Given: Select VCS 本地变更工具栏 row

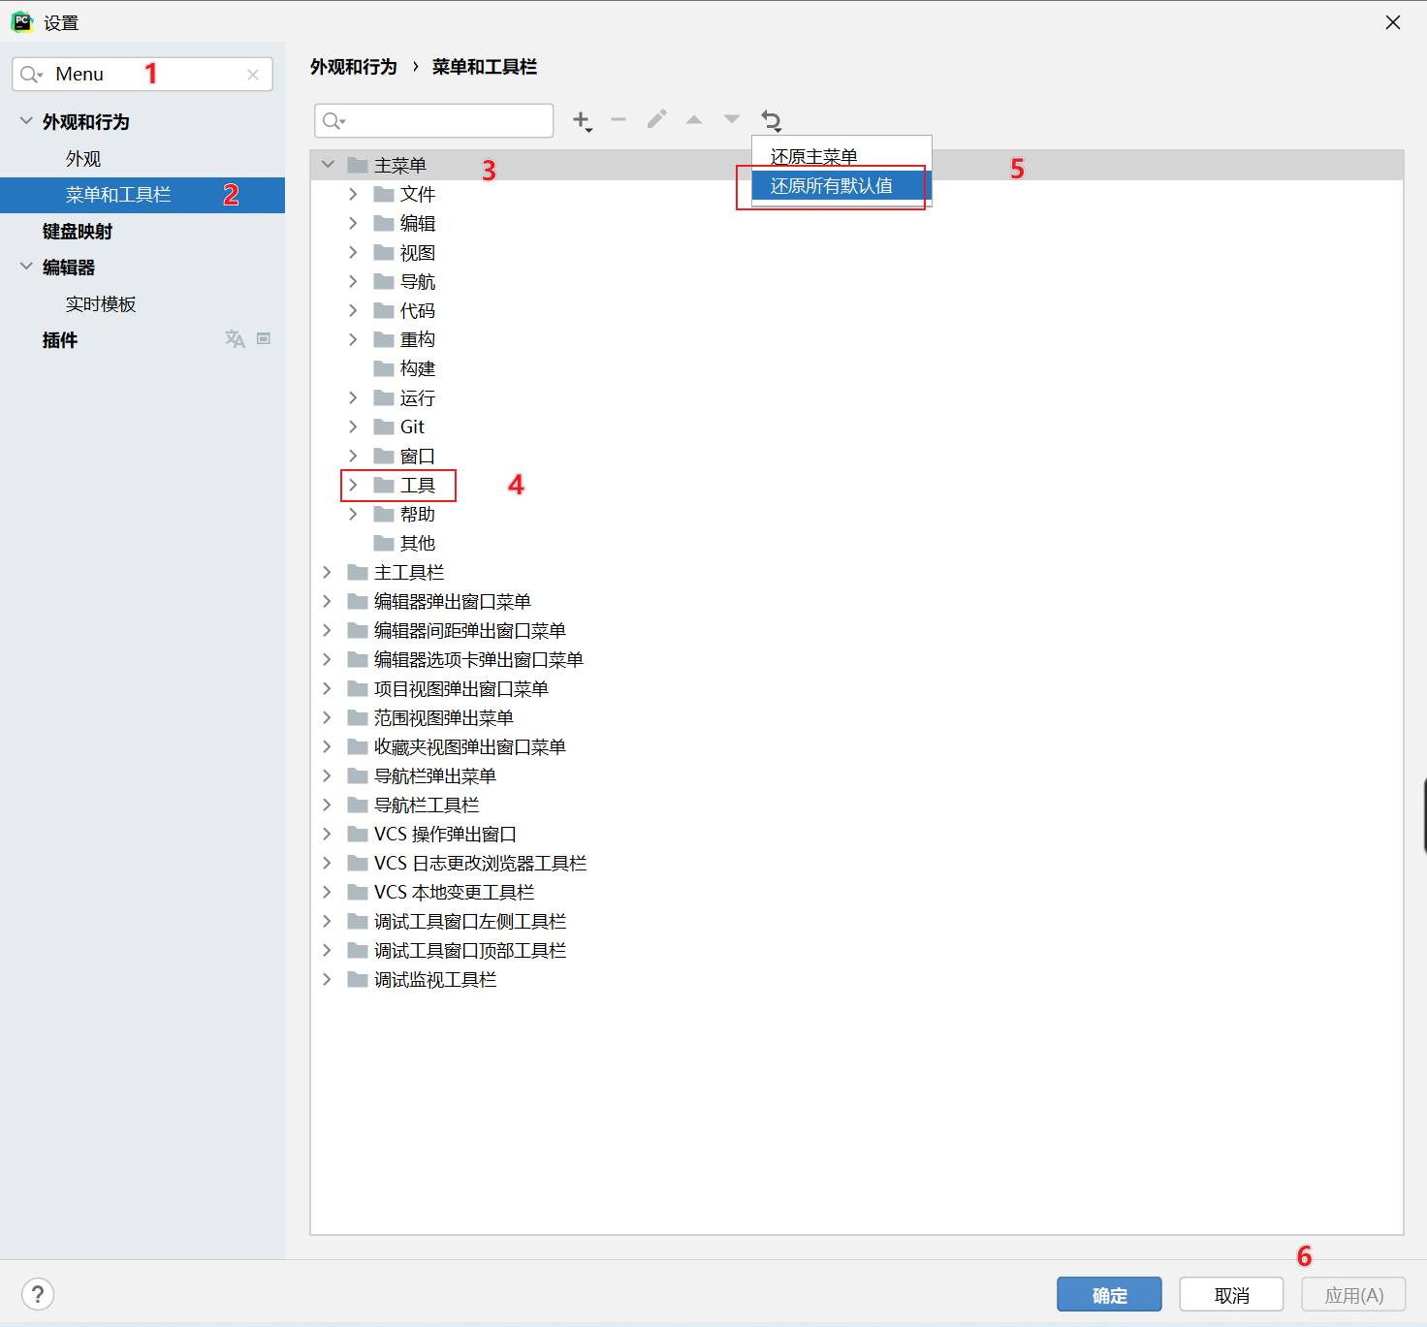Looking at the screenshot, I should (x=857, y=892).
